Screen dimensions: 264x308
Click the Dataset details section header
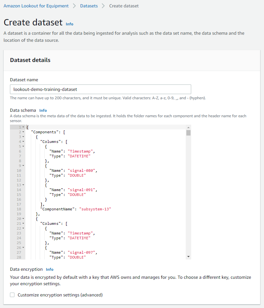pyautogui.click(x=30, y=60)
